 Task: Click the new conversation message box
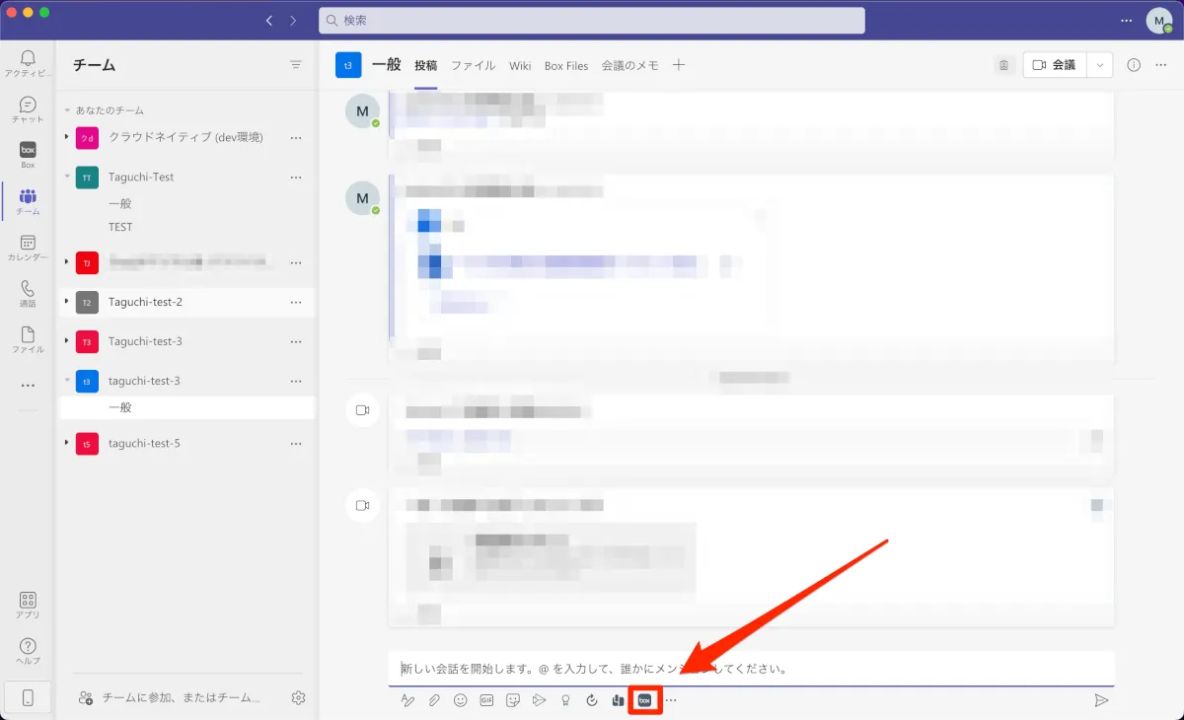point(751,669)
